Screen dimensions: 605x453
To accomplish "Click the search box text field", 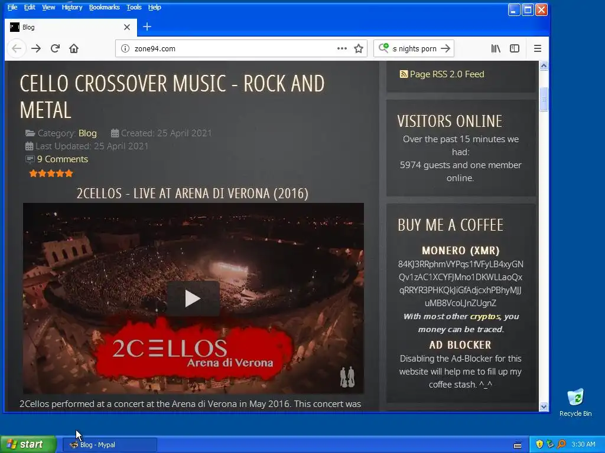I will 415,48.
